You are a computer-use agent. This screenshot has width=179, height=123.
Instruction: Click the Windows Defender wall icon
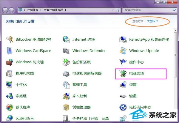tap(66, 51)
